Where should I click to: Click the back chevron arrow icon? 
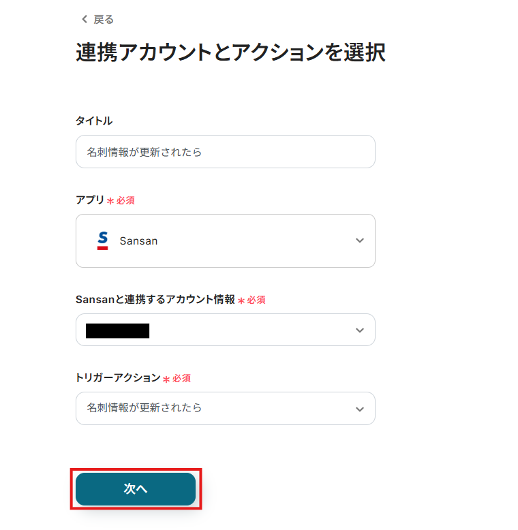(84, 20)
